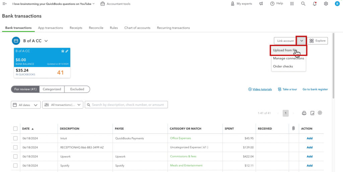
Task: Open All transactions filter dropdown
Action: pyautogui.click(x=63, y=105)
